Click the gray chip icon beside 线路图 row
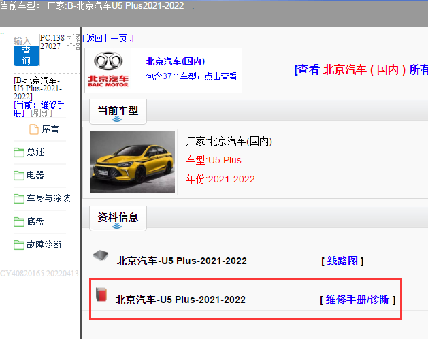Image resolution: width=428 pixels, height=339 pixels. click(101, 255)
